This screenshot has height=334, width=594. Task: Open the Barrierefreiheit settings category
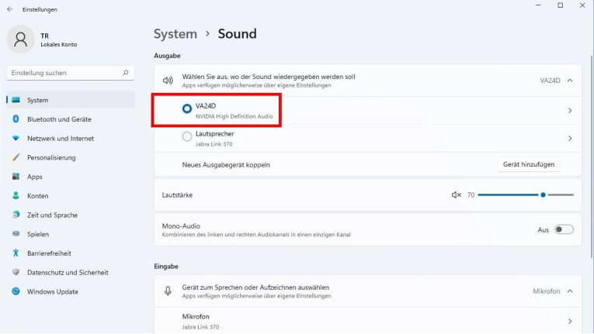71,253
